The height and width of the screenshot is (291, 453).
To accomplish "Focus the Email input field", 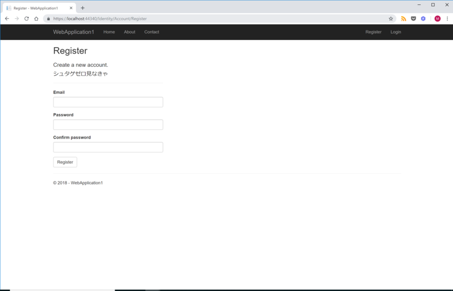I will pos(108,102).
